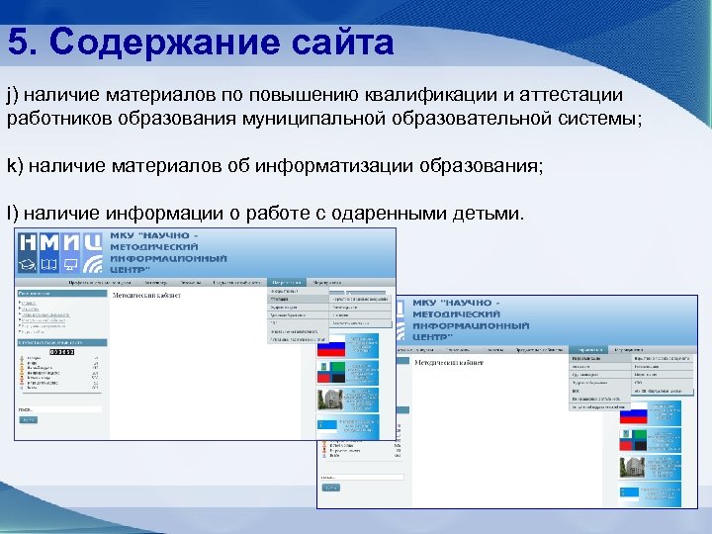Viewport: 712px width, 534px height.
Task: Click the slide title '5. Содержание сайта'
Action: (x=200, y=43)
